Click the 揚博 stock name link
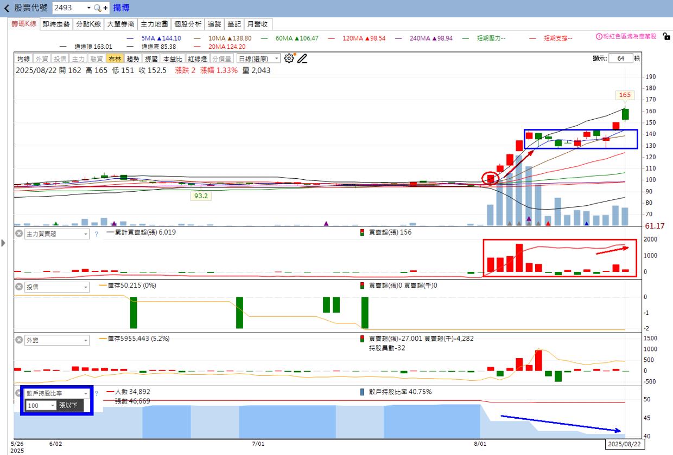 click(x=121, y=8)
